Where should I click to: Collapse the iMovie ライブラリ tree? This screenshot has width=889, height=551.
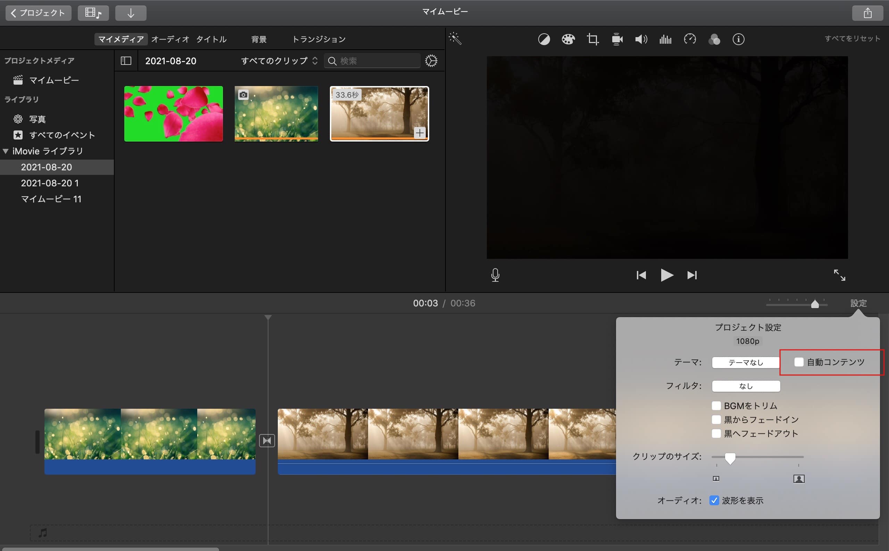[6, 151]
